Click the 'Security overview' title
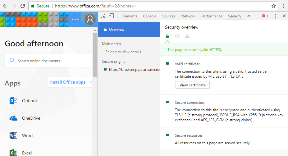Viewport: 288px width, 156px height. click(x=182, y=27)
